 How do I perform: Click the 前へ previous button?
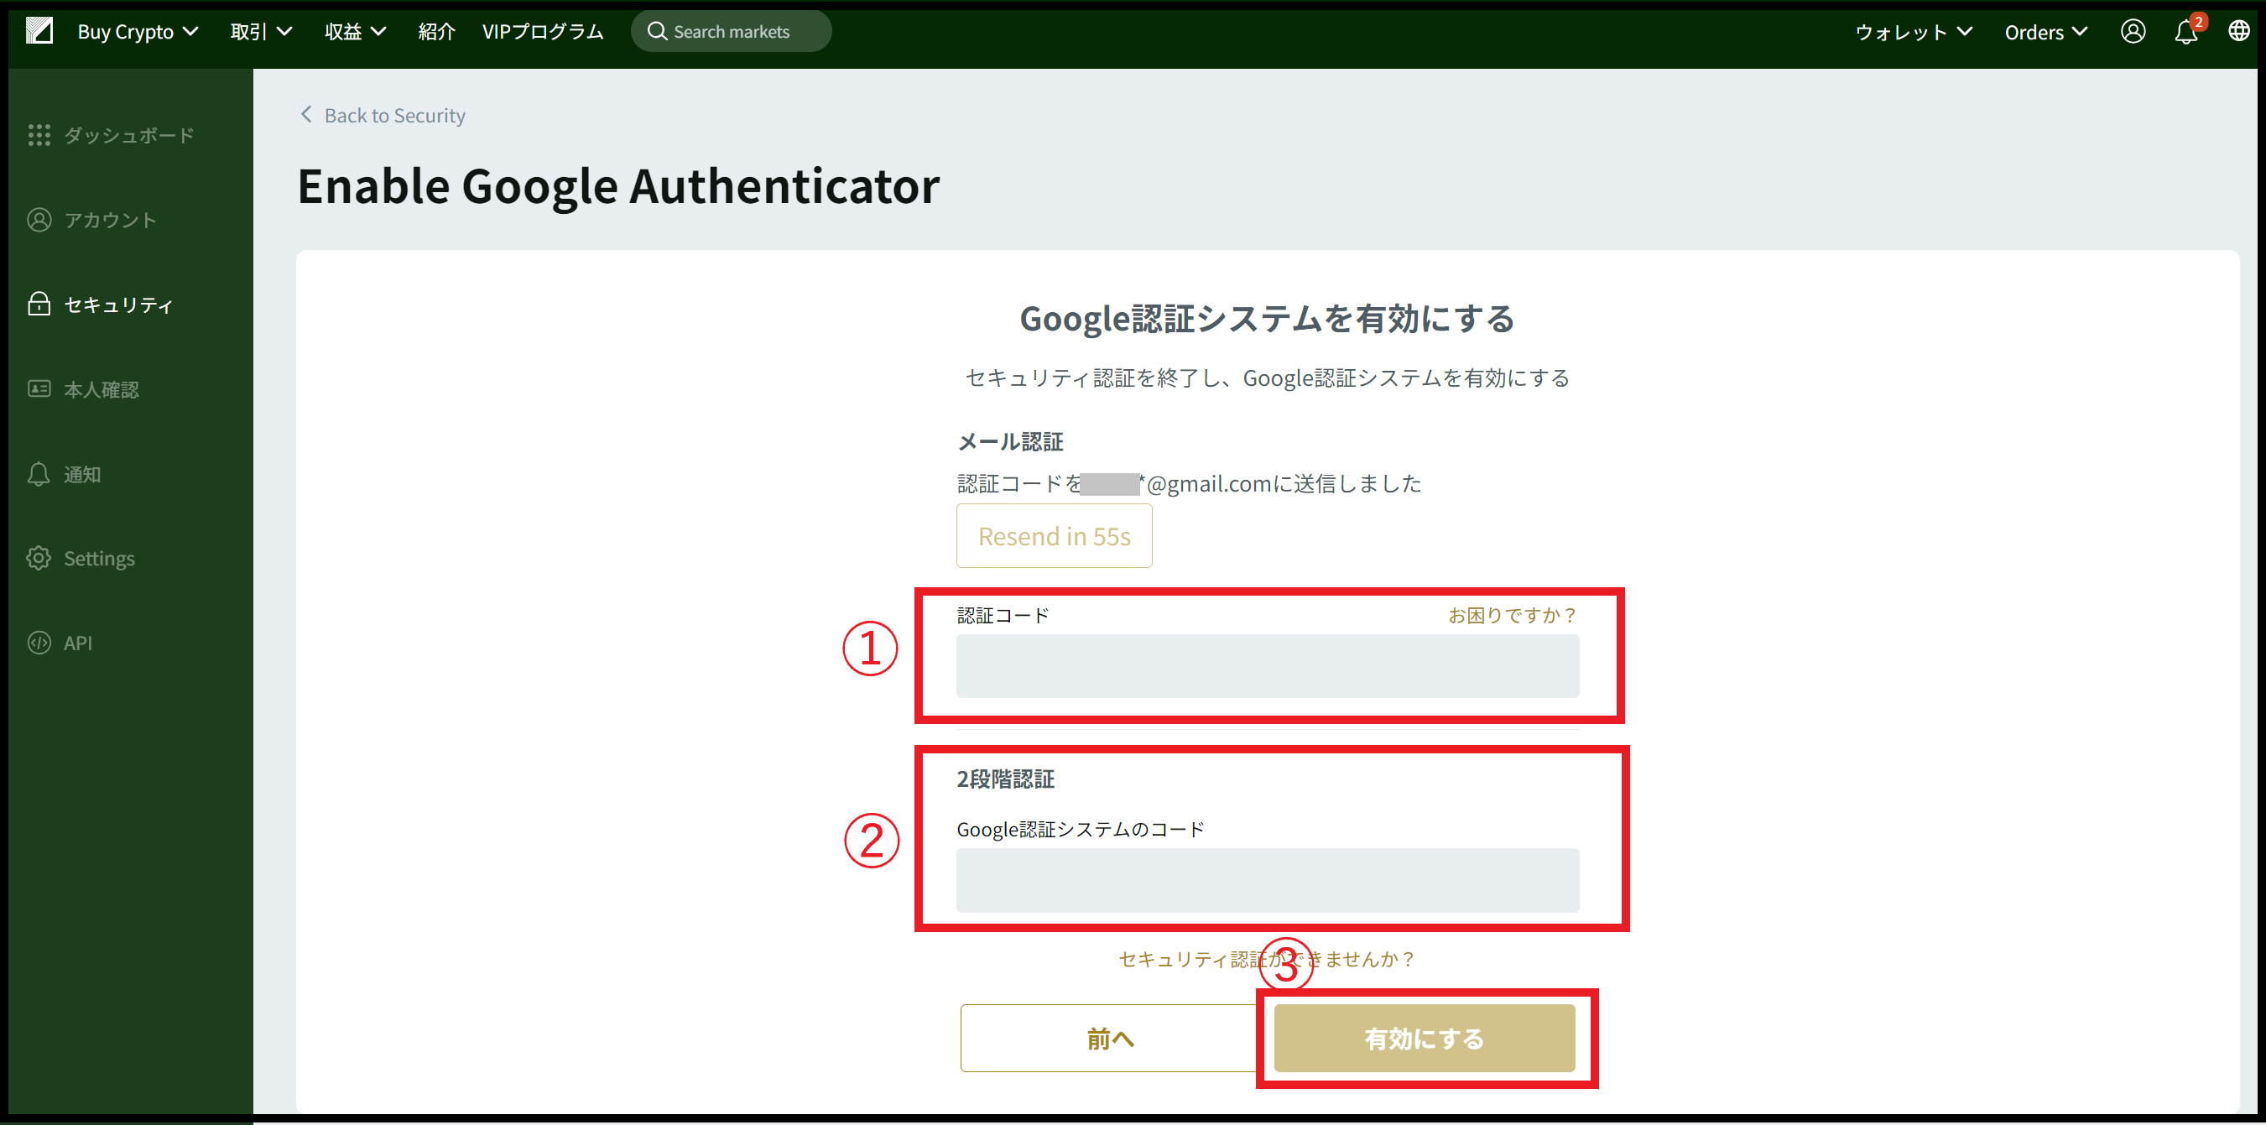click(1110, 1039)
